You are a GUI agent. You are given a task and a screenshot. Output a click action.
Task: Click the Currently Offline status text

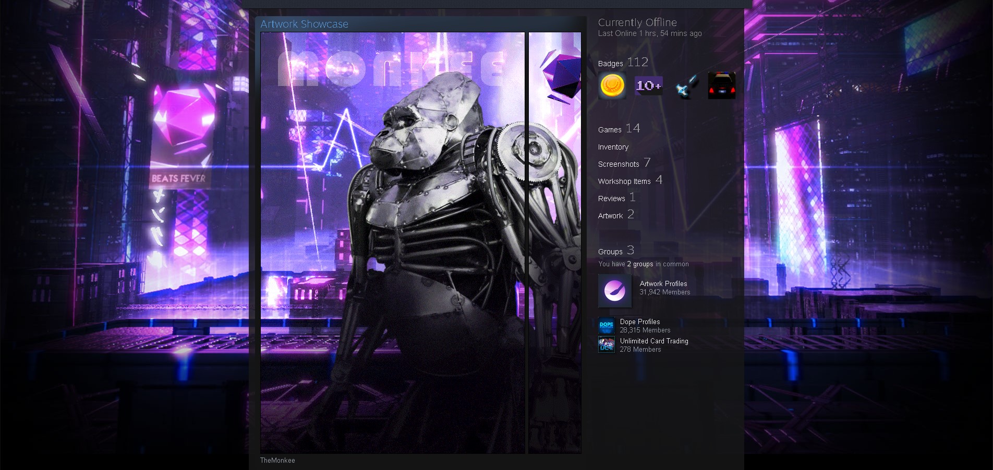[637, 22]
